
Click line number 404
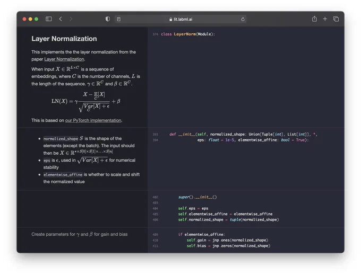(x=156, y=209)
